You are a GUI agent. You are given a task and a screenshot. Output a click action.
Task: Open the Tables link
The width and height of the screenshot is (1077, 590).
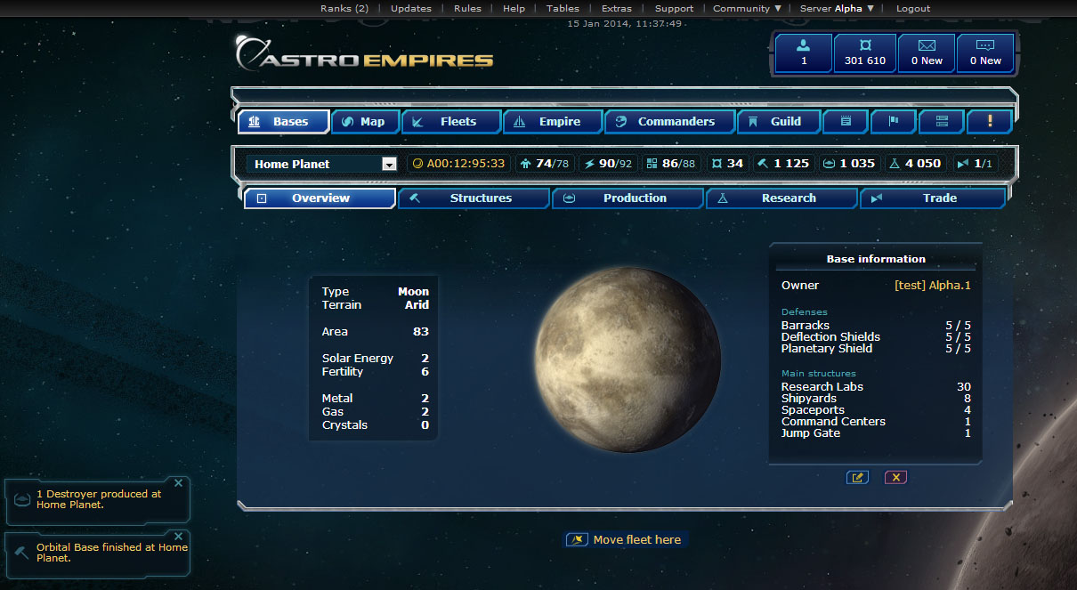563,9
